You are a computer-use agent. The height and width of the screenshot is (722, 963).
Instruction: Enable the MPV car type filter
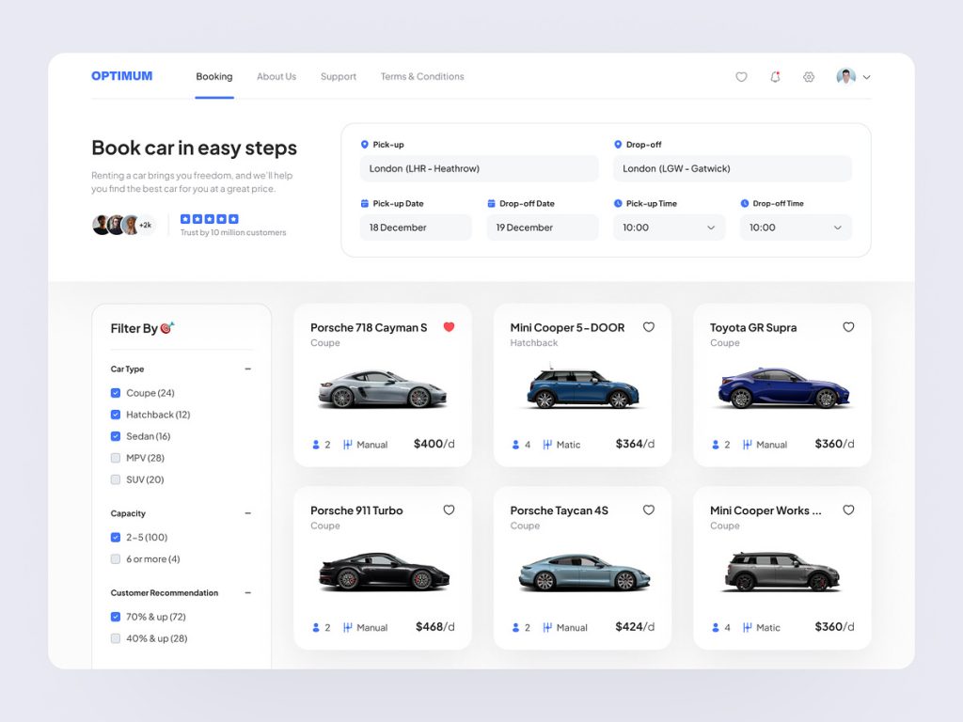point(116,458)
